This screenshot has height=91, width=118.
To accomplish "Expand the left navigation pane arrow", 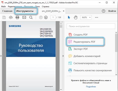I will [1, 56].
